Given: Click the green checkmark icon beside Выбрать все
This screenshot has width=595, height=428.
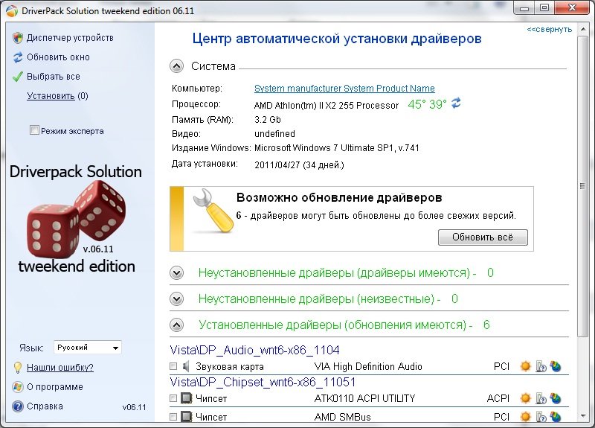Looking at the screenshot, I should [18, 77].
